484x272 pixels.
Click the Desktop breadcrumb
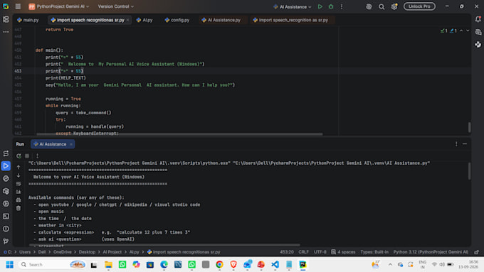click(x=87, y=252)
